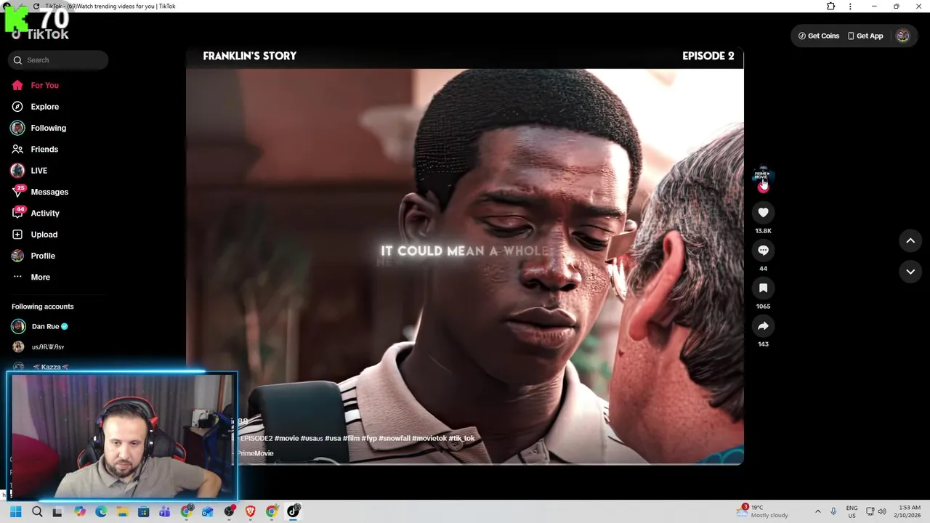930x523 pixels.
Task: Reload the page with the refresh icon
Action: (x=36, y=6)
